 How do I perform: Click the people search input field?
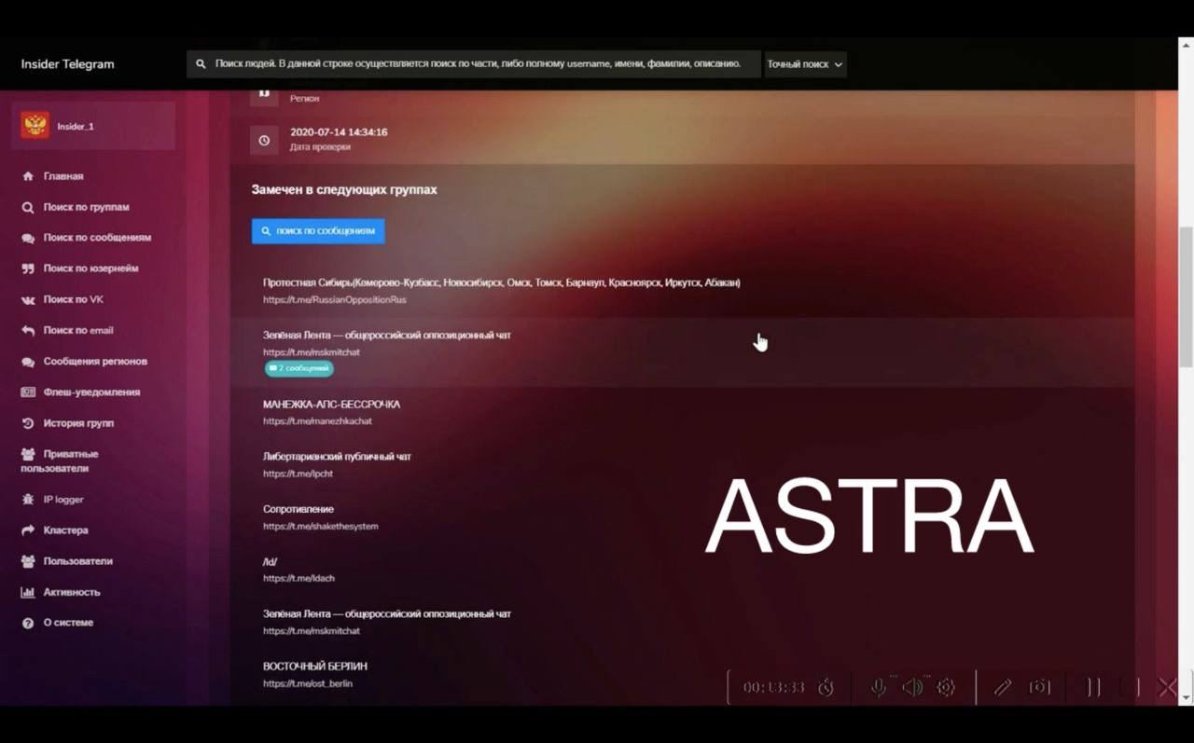click(474, 64)
